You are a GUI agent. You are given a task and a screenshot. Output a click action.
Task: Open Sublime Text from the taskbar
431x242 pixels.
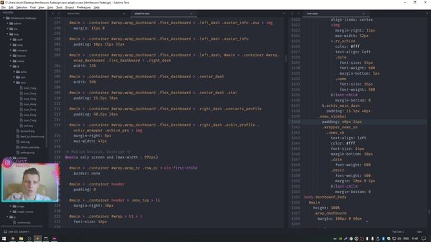(x=38, y=239)
